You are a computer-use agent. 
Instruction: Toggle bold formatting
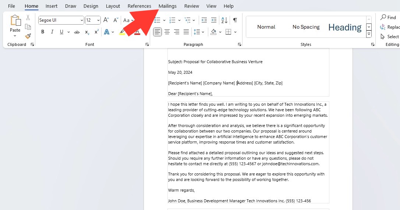coord(43,32)
